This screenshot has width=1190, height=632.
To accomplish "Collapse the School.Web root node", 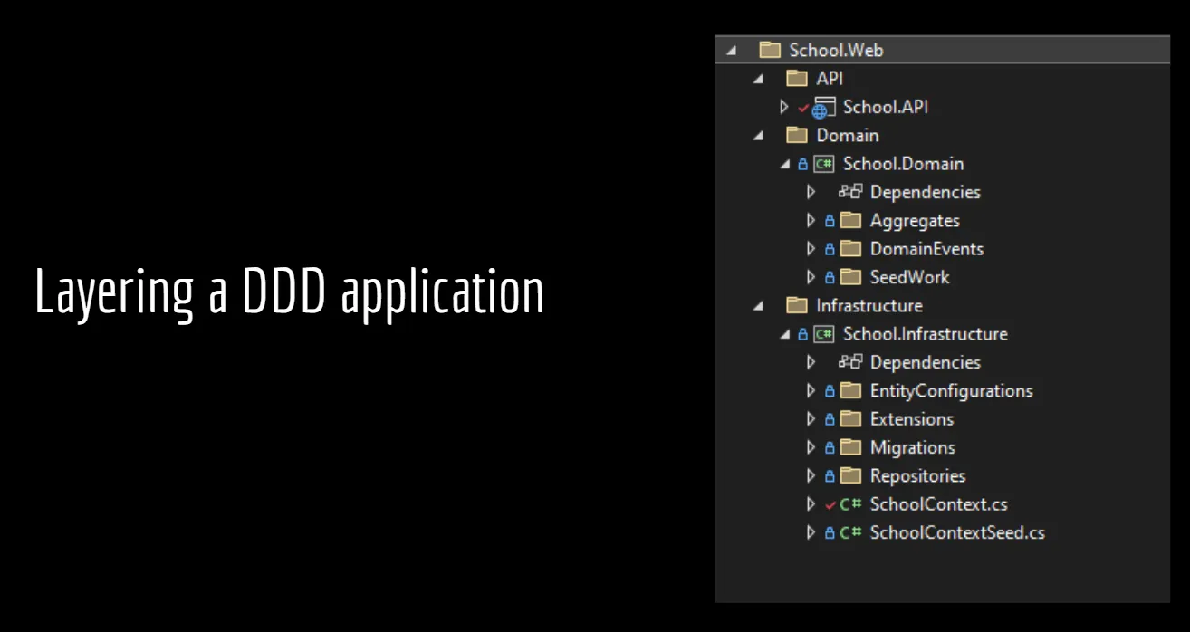I will [x=731, y=50].
